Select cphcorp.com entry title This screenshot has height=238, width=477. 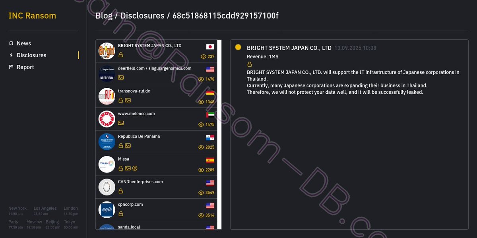[x=130, y=204]
